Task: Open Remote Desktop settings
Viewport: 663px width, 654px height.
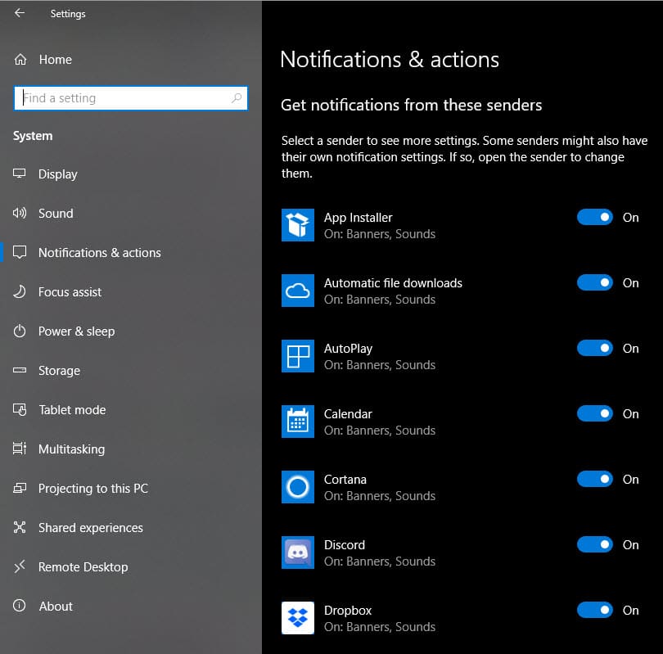Action: [x=131, y=567]
